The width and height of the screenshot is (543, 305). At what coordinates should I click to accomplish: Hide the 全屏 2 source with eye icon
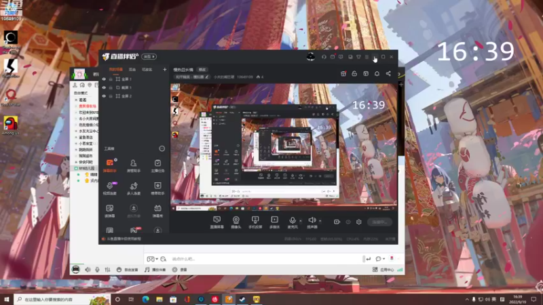coord(104,96)
